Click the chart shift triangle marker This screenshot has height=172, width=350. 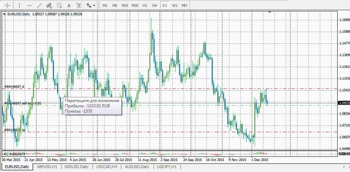(x=270, y=12)
